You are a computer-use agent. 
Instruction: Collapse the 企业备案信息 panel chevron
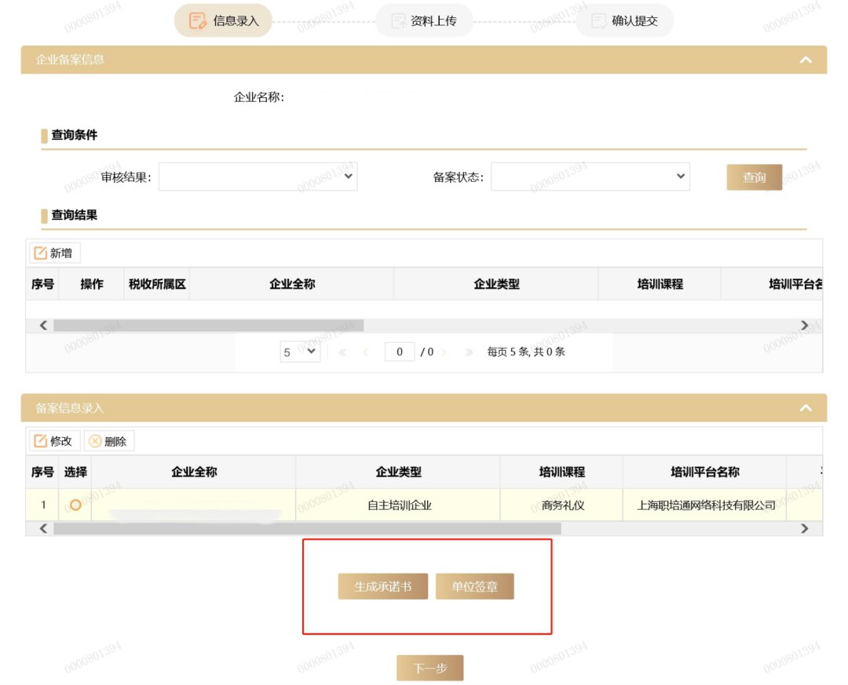click(x=805, y=60)
